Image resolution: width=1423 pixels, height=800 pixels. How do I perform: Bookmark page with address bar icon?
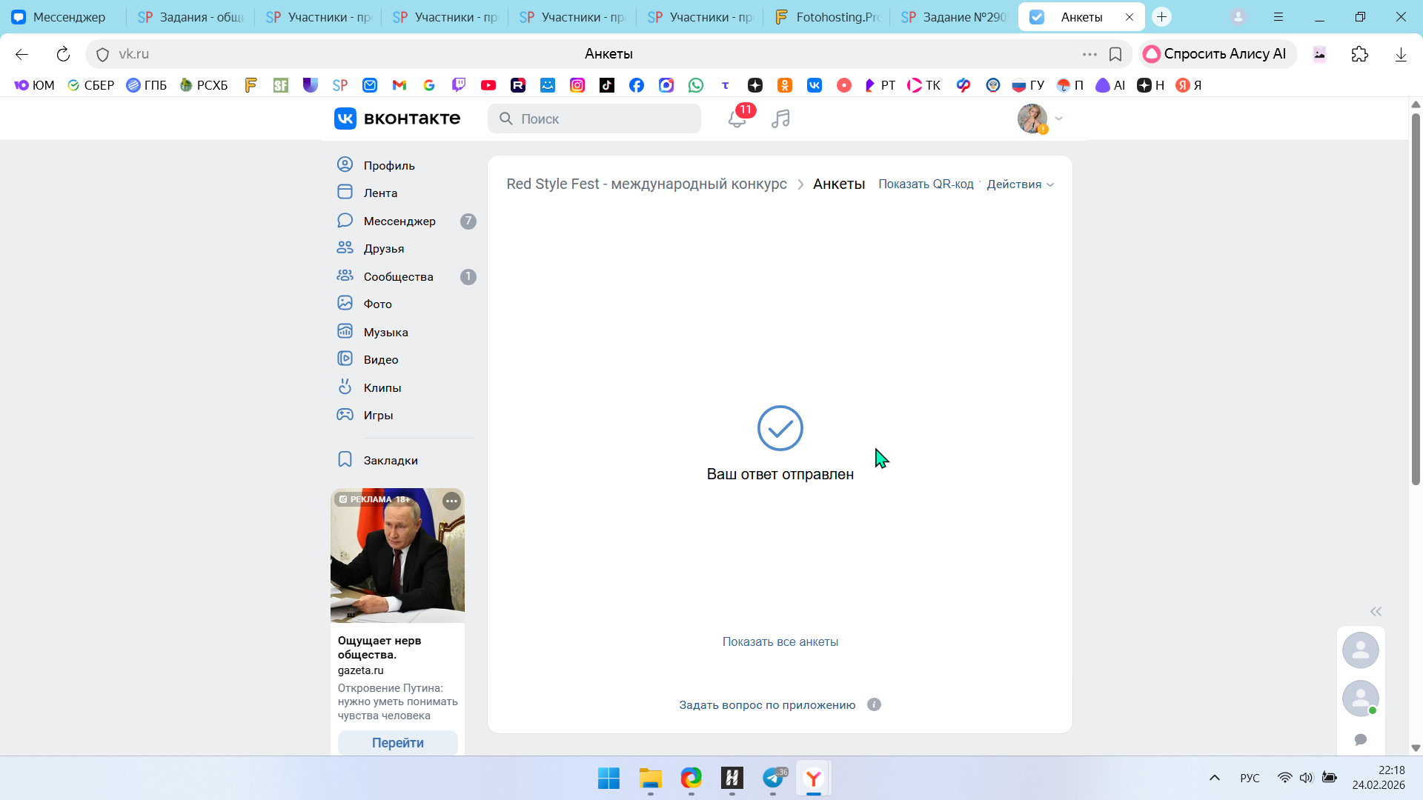click(1115, 54)
